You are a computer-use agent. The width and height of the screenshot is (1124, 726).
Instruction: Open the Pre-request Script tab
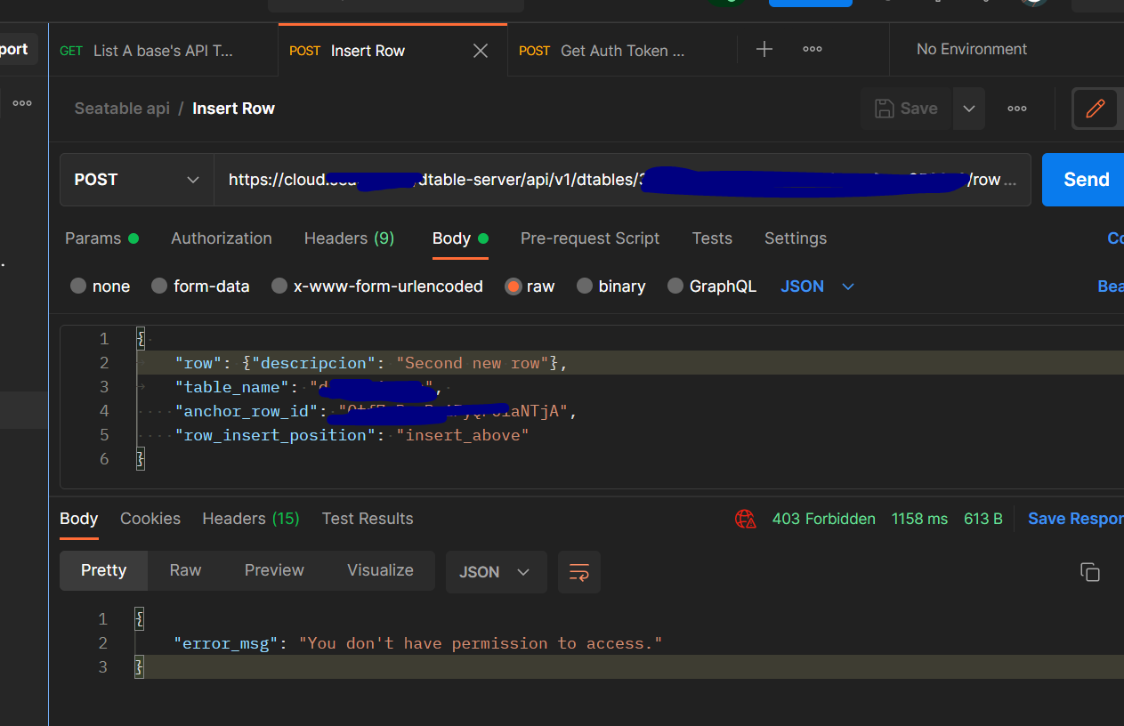click(590, 238)
